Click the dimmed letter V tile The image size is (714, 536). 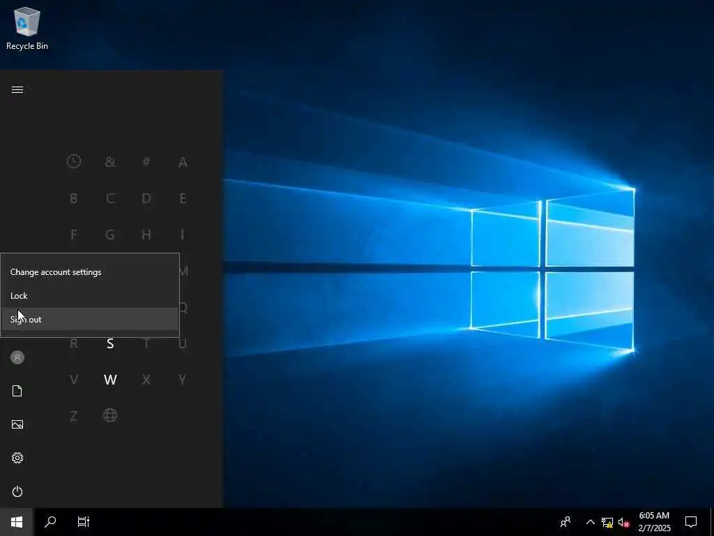click(74, 380)
